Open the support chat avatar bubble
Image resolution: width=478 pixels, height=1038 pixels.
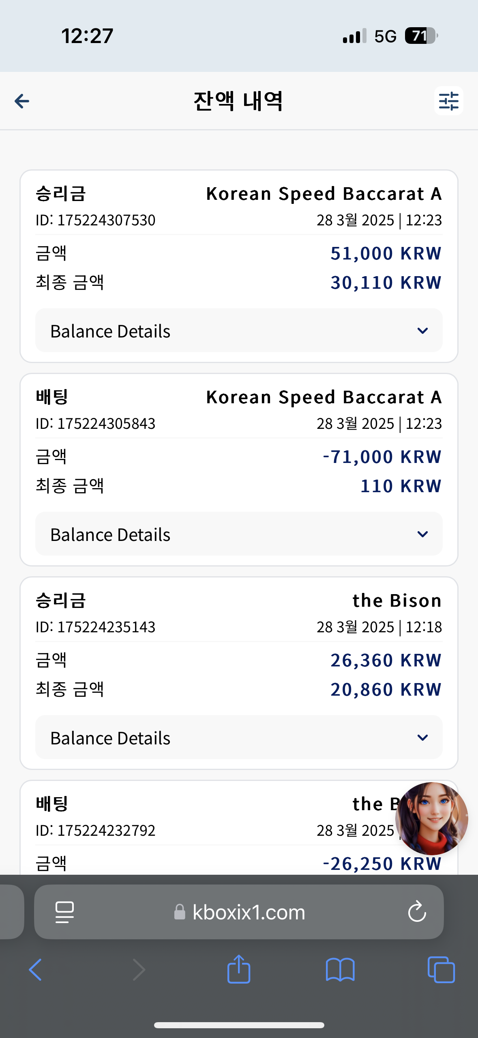(x=431, y=819)
